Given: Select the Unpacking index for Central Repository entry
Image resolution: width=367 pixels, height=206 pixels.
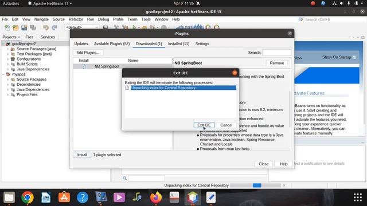Looking at the screenshot, I should (183, 88).
